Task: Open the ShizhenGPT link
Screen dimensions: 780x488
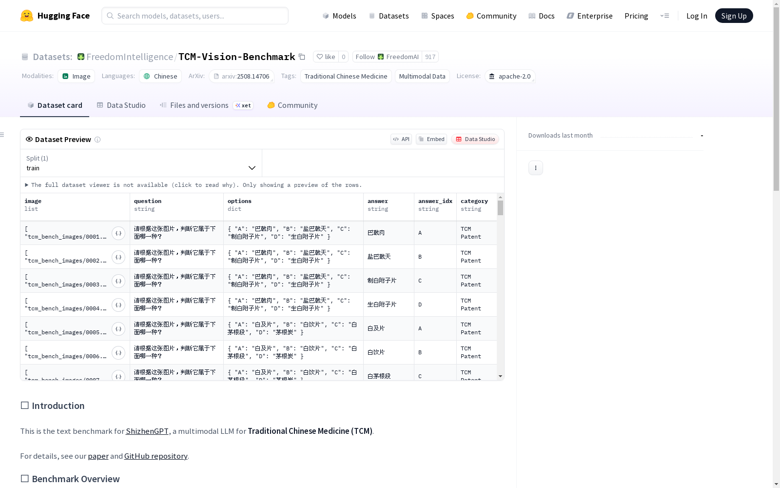Action: click(147, 431)
